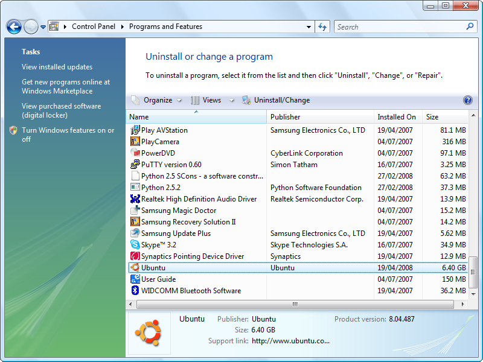Viewport: 483px width, 362px height.
Task: Click the Uninstall/Change toolbar button
Action: [276, 100]
